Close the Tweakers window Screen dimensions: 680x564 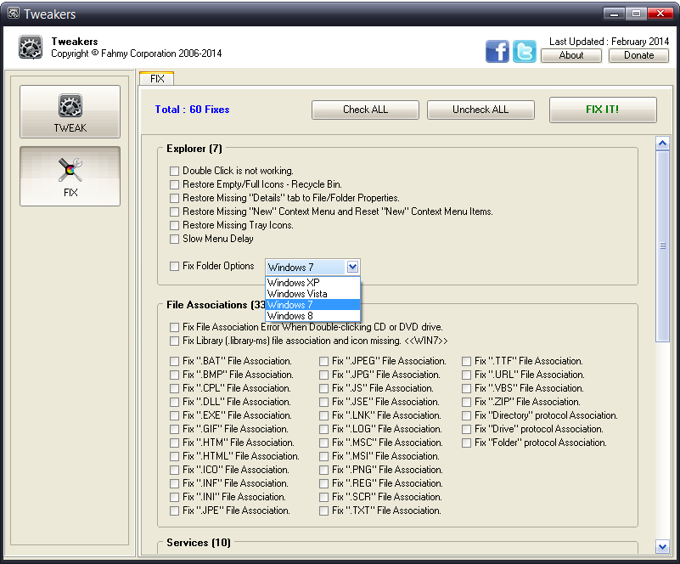[x=660, y=14]
